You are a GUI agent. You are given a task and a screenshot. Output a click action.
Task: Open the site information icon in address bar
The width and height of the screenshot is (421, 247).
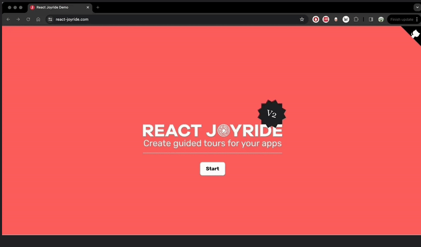click(x=50, y=20)
